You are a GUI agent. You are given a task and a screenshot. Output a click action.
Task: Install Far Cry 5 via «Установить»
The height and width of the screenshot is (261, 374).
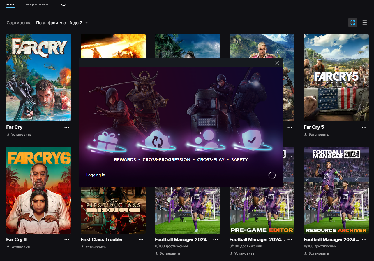[x=316, y=135]
